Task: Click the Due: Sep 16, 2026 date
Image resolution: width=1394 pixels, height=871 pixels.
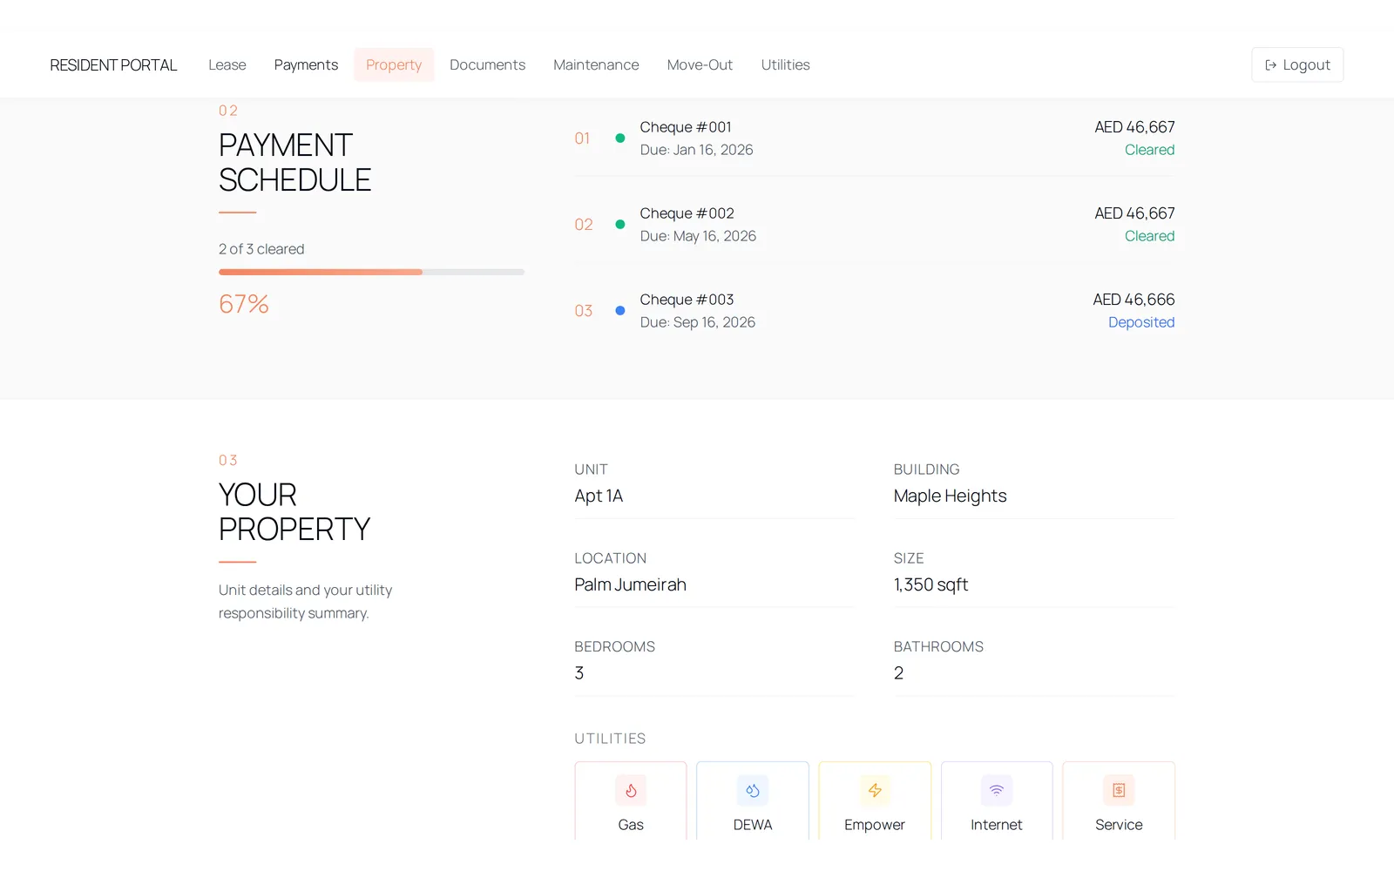Action: pos(697,322)
